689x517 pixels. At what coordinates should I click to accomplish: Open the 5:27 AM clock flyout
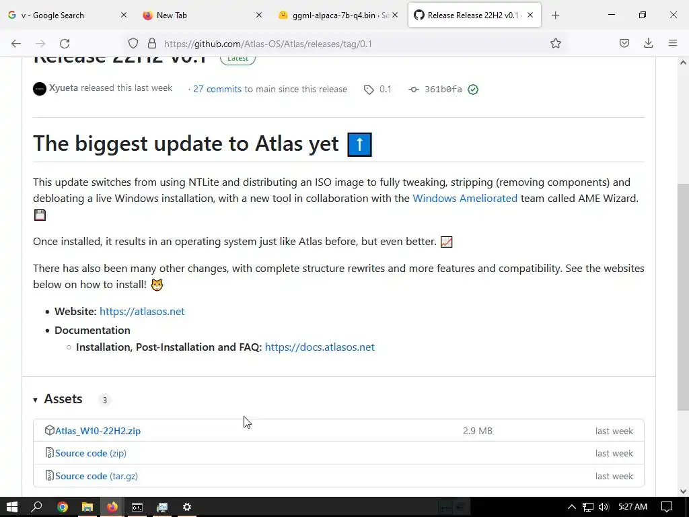(x=632, y=507)
